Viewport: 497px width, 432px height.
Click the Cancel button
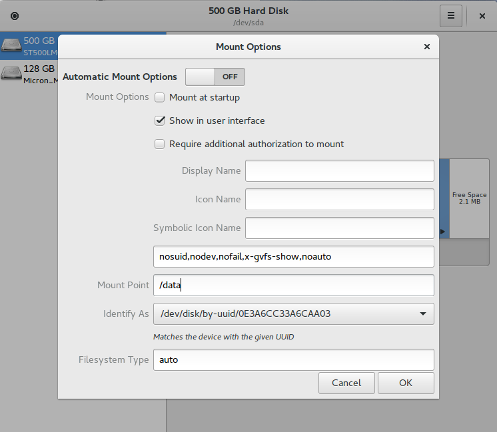click(346, 383)
